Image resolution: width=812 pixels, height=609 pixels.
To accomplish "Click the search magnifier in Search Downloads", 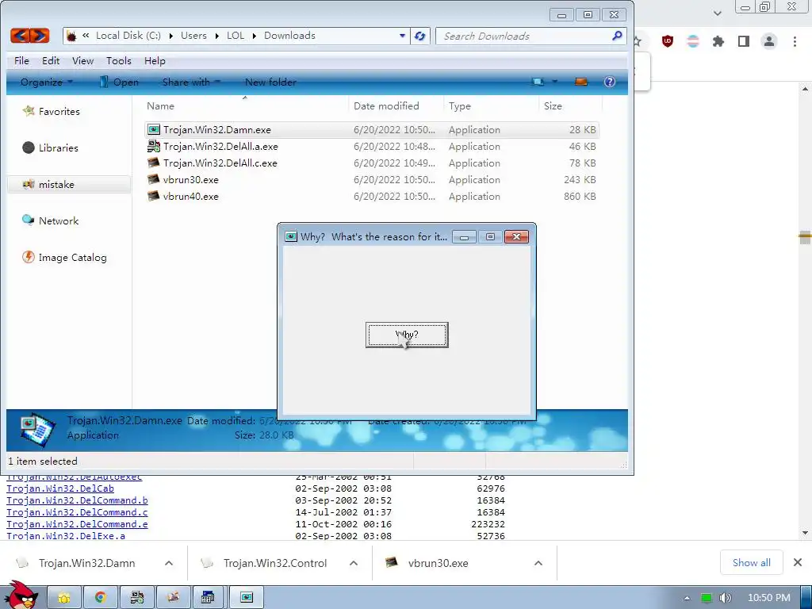I will (x=617, y=36).
